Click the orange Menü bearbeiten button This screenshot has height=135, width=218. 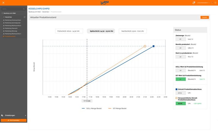coord(13,120)
